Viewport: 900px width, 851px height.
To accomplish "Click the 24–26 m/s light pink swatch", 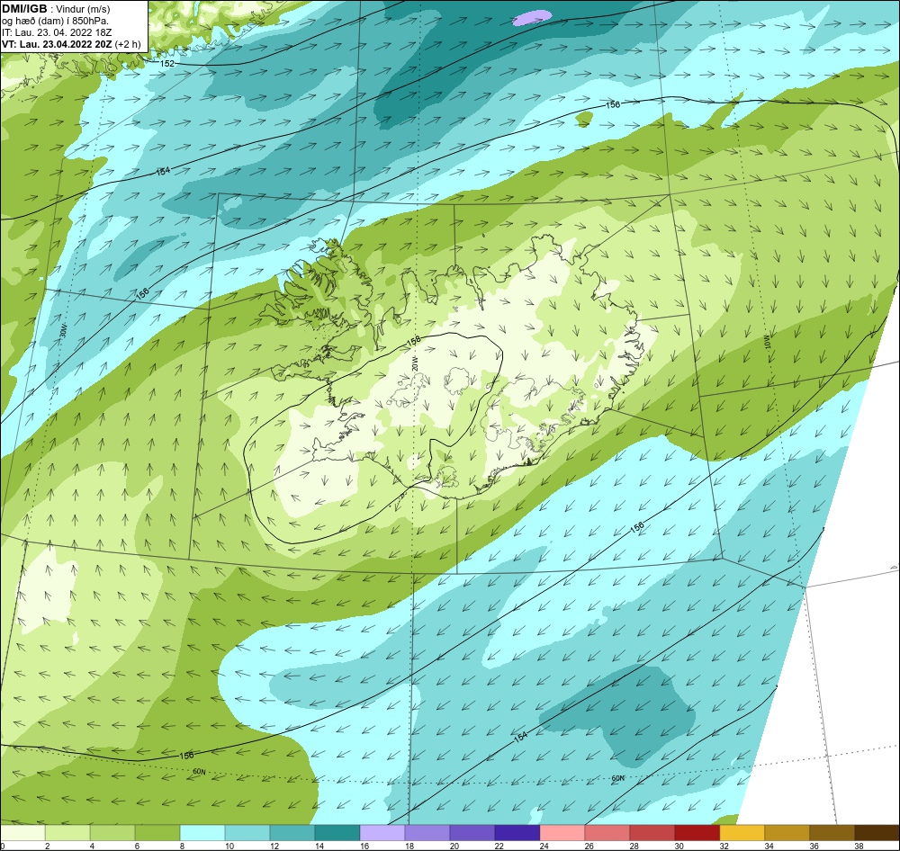I will [562, 833].
